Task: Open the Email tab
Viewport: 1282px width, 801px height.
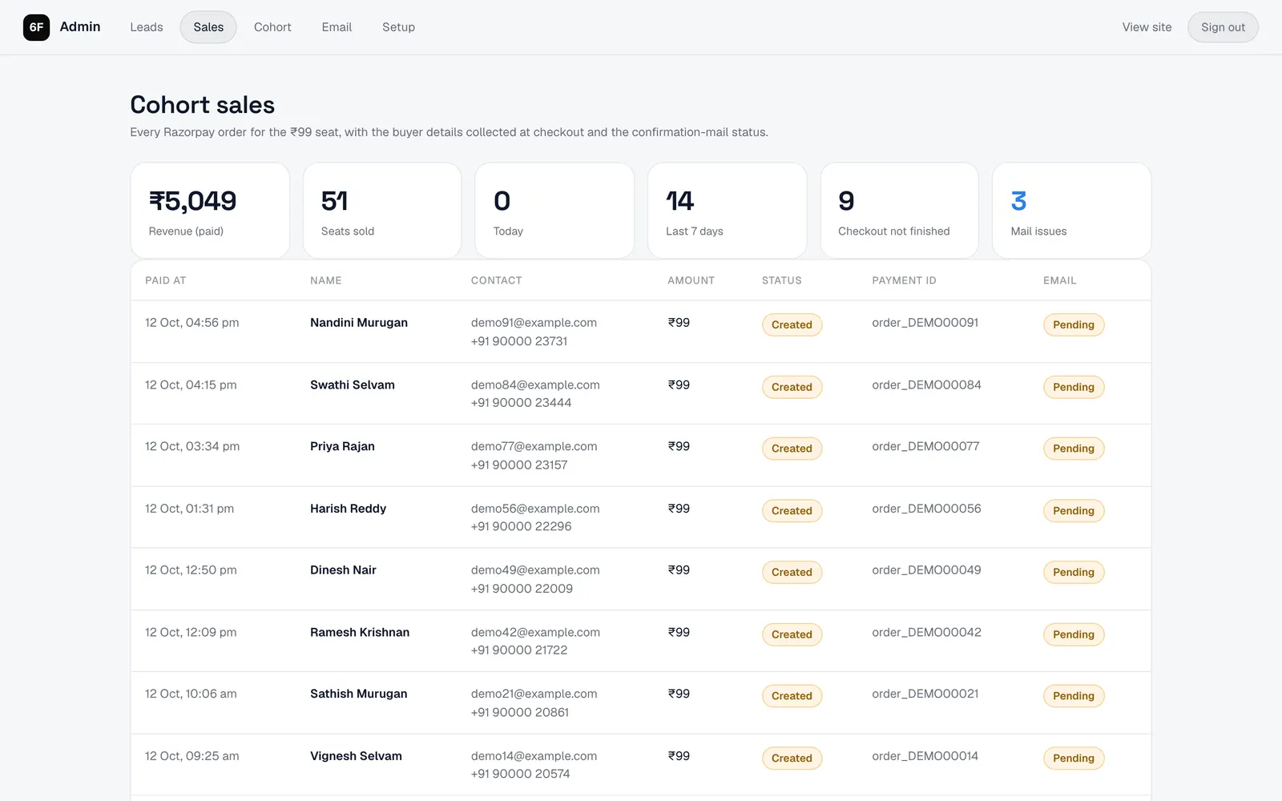Action: pyautogui.click(x=337, y=27)
